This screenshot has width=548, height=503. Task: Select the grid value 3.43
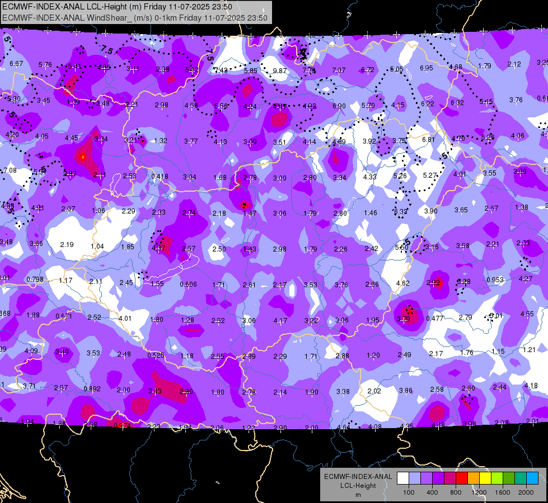click(155, 391)
